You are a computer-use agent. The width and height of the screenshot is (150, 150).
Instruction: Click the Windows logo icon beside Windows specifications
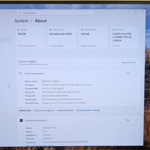point(21,120)
